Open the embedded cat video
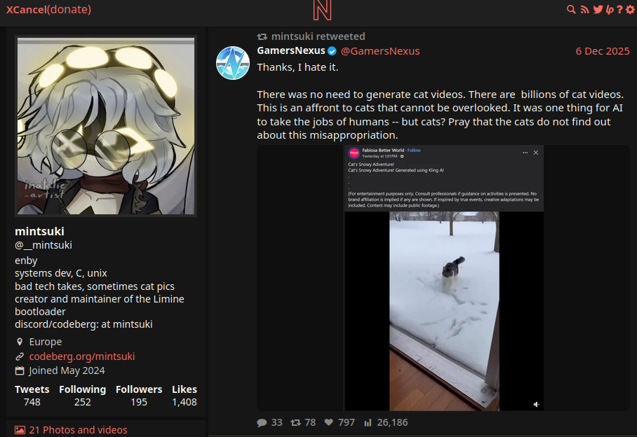 point(443,278)
